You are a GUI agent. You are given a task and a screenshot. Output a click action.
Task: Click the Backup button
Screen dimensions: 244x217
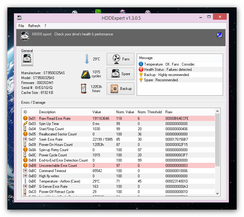pos(120,89)
